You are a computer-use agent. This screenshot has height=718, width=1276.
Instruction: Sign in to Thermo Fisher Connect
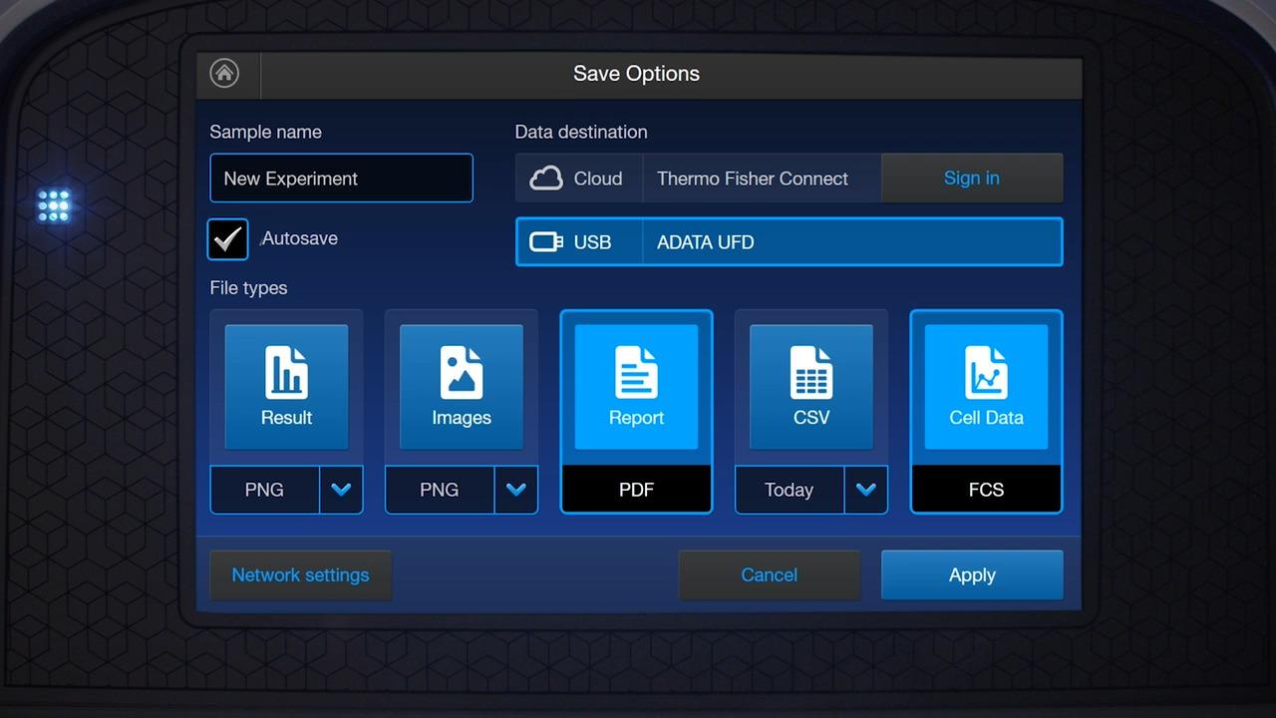click(x=971, y=179)
